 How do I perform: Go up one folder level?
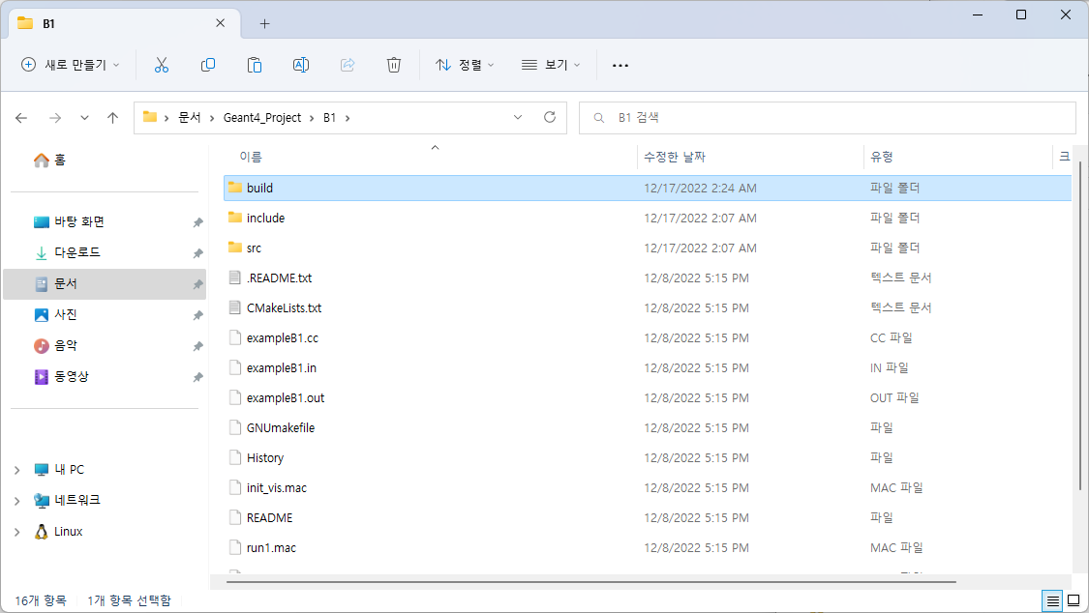click(112, 117)
